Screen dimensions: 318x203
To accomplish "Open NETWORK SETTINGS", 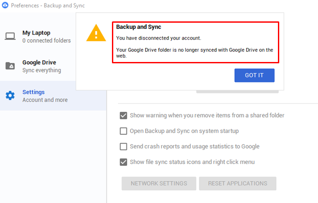I will coord(159,183).
